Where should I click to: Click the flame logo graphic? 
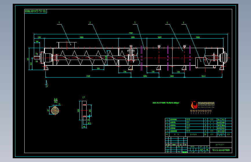(194, 105)
